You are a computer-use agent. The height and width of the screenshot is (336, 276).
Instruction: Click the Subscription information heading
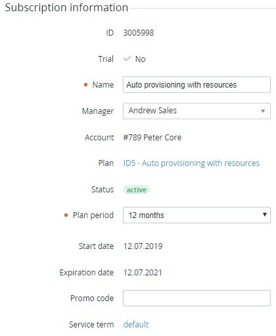[x=66, y=7]
